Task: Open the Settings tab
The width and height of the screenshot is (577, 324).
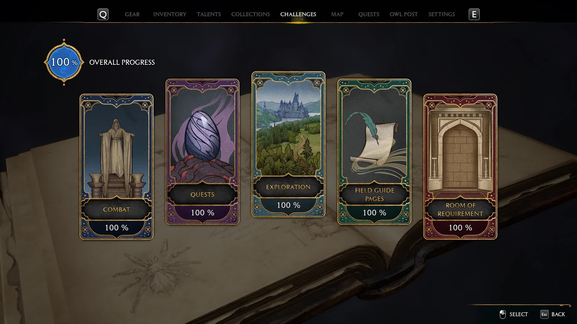Action: 441,14
